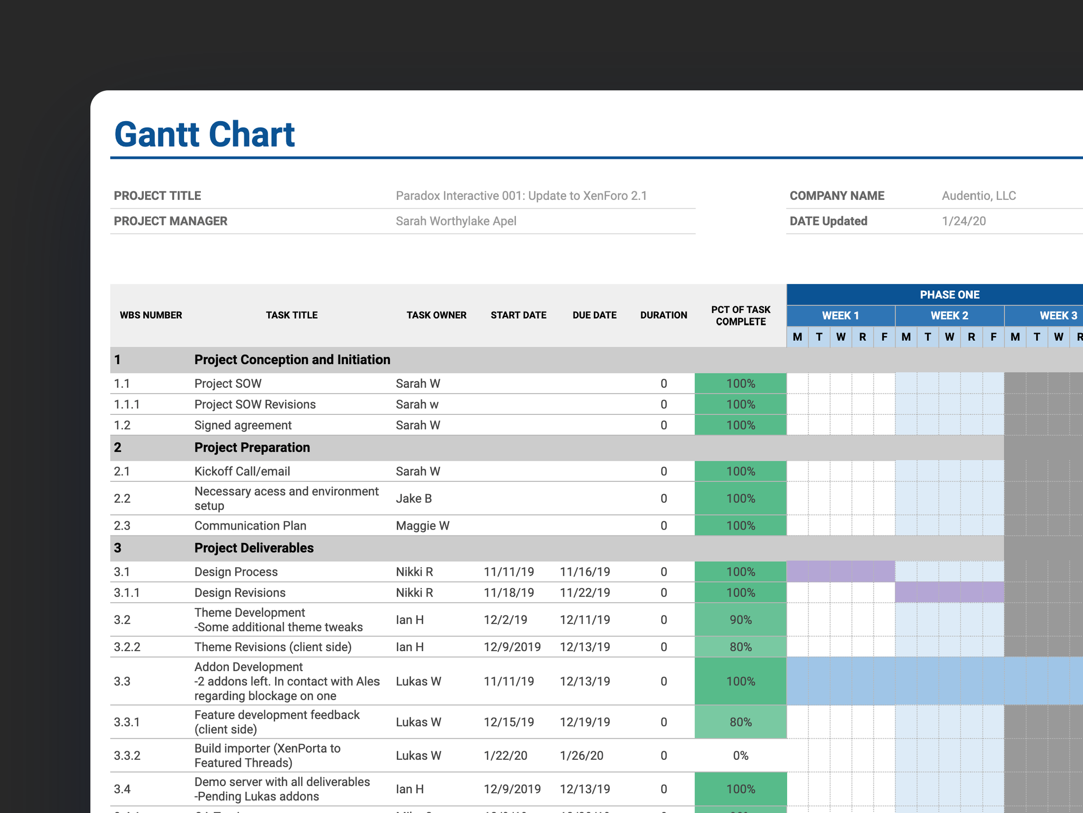Screen dimensions: 1083x813
Task: Click due date 12/19/19 of Feature development feedback
Action: pos(584,722)
